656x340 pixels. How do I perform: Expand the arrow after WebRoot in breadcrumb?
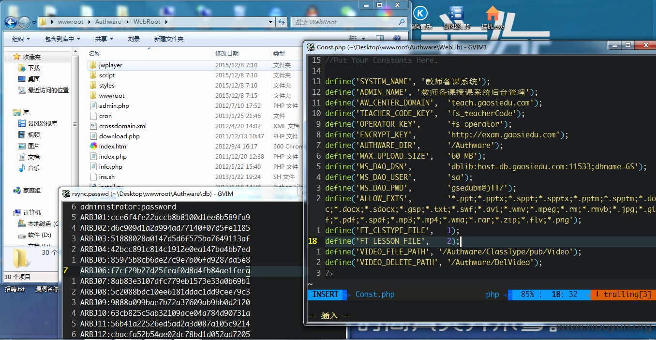(x=166, y=22)
